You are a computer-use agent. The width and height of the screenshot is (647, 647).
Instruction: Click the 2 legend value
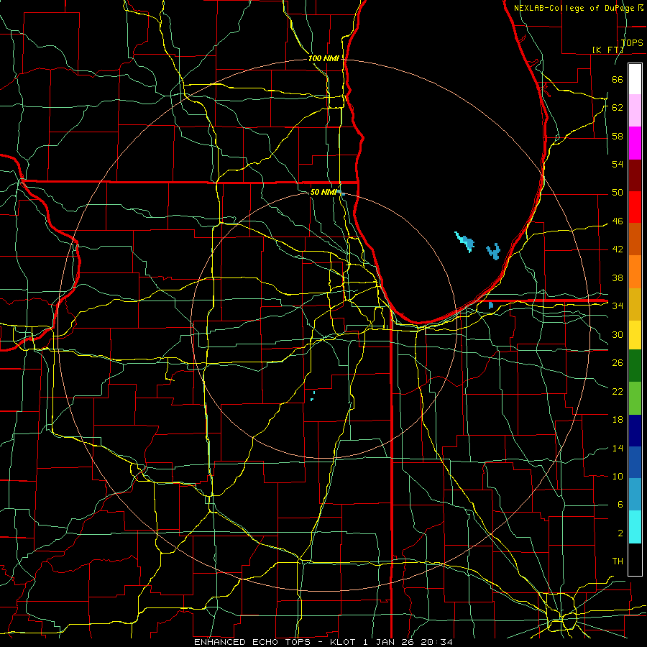[x=620, y=533]
